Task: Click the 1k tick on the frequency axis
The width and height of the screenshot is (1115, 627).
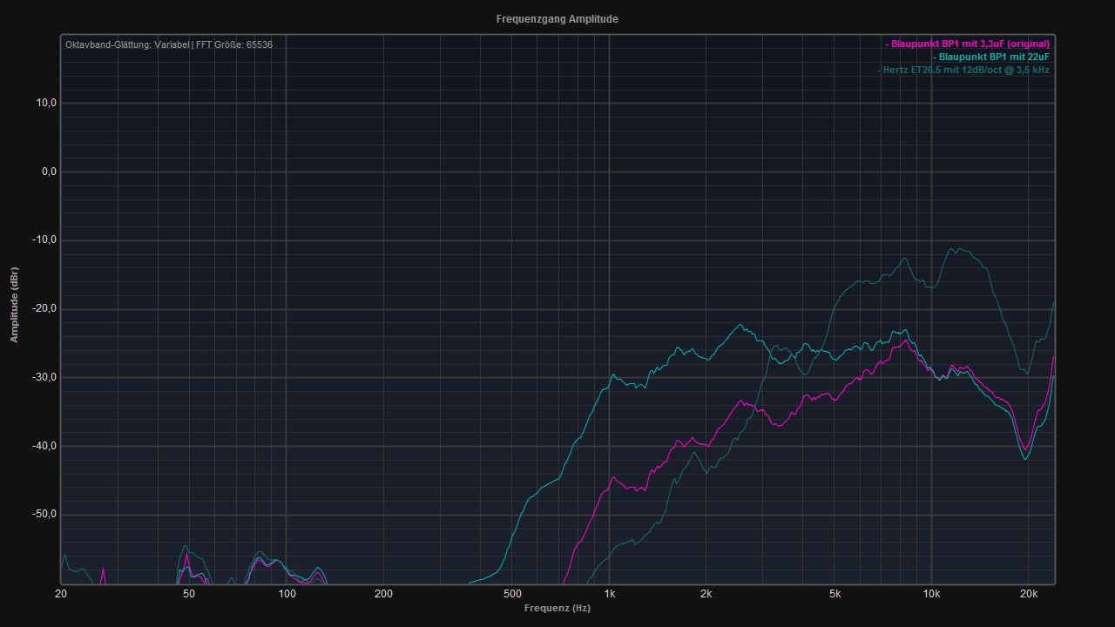Action: click(x=609, y=594)
